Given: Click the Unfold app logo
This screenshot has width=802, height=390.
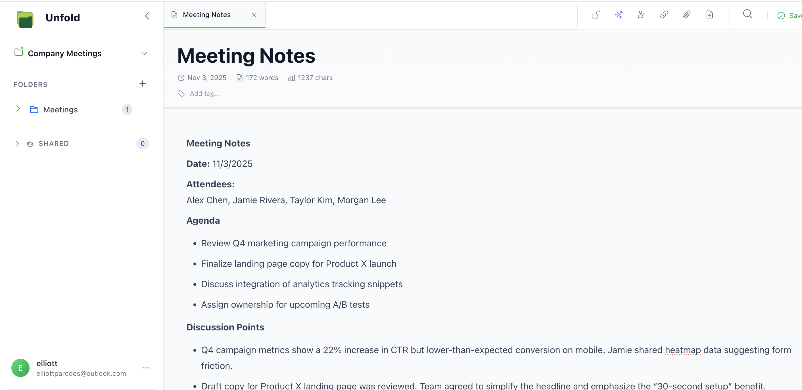Looking at the screenshot, I should [x=25, y=19].
